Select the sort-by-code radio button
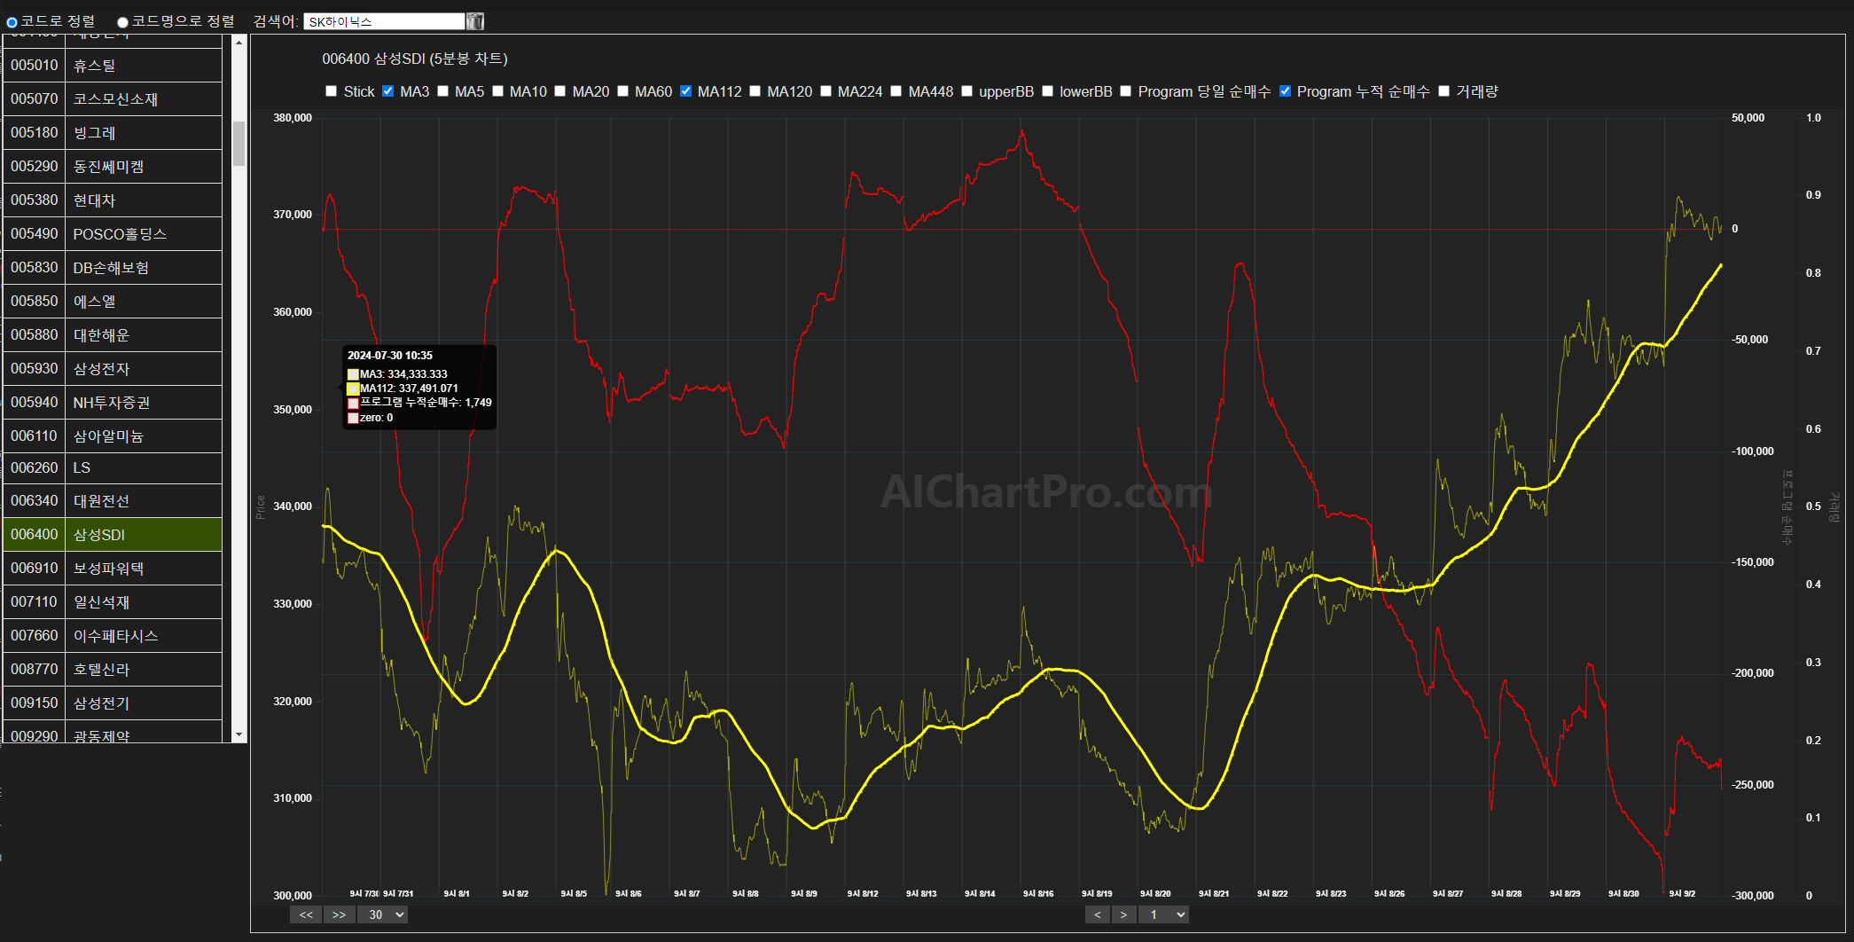Screen dimensions: 1854x942 12,22
